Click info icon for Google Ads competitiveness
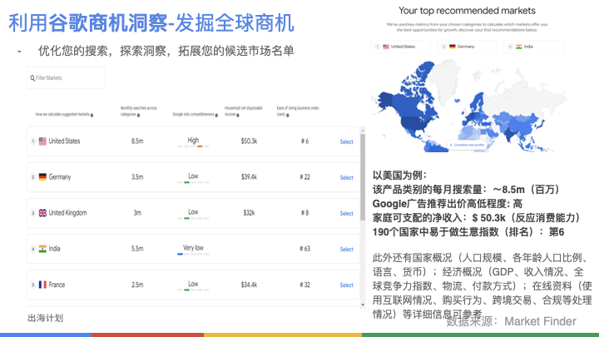 click(x=216, y=115)
